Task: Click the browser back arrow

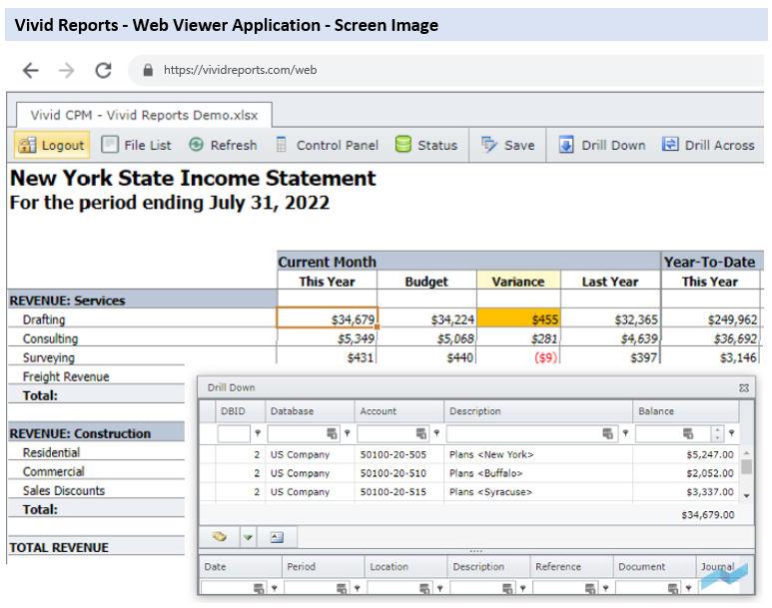Action: [x=30, y=71]
